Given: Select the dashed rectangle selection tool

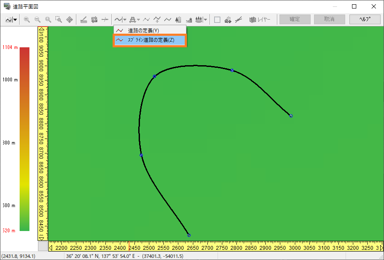Looking at the screenshot, I should (217, 20).
